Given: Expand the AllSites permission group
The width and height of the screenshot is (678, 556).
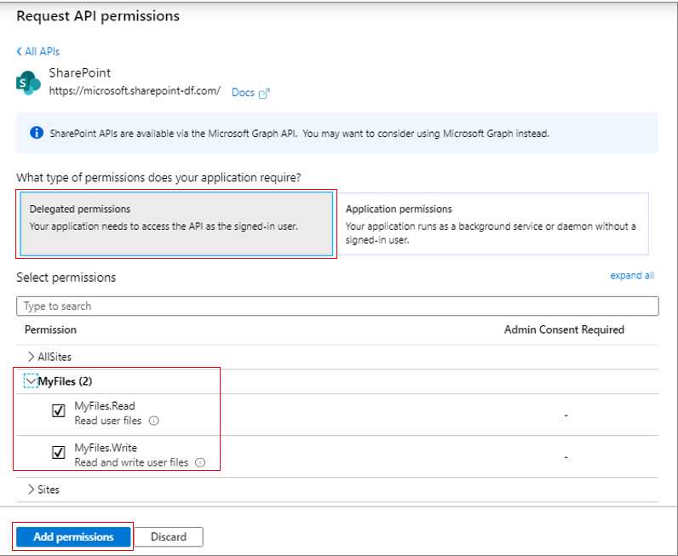Looking at the screenshot, I should coord(32,357).
